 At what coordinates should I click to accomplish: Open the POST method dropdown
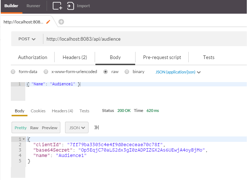pos(27,39)
